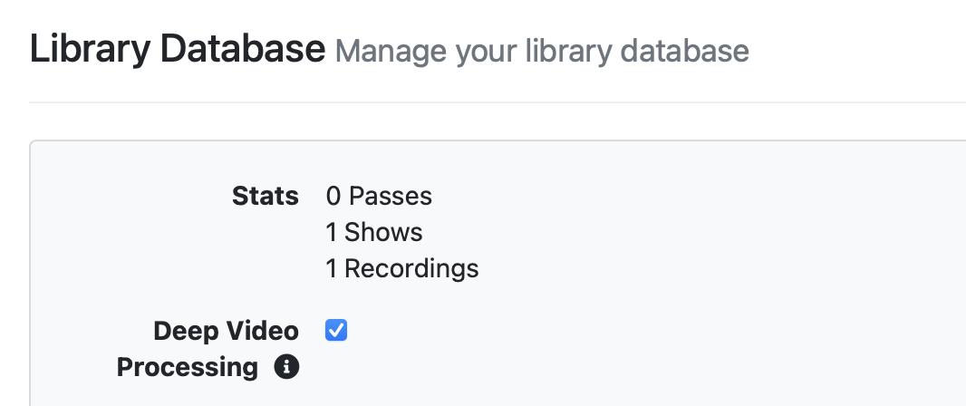Select the "Stats" label
Viewport: 966px width, 406px height.
[x=265, y=196]
